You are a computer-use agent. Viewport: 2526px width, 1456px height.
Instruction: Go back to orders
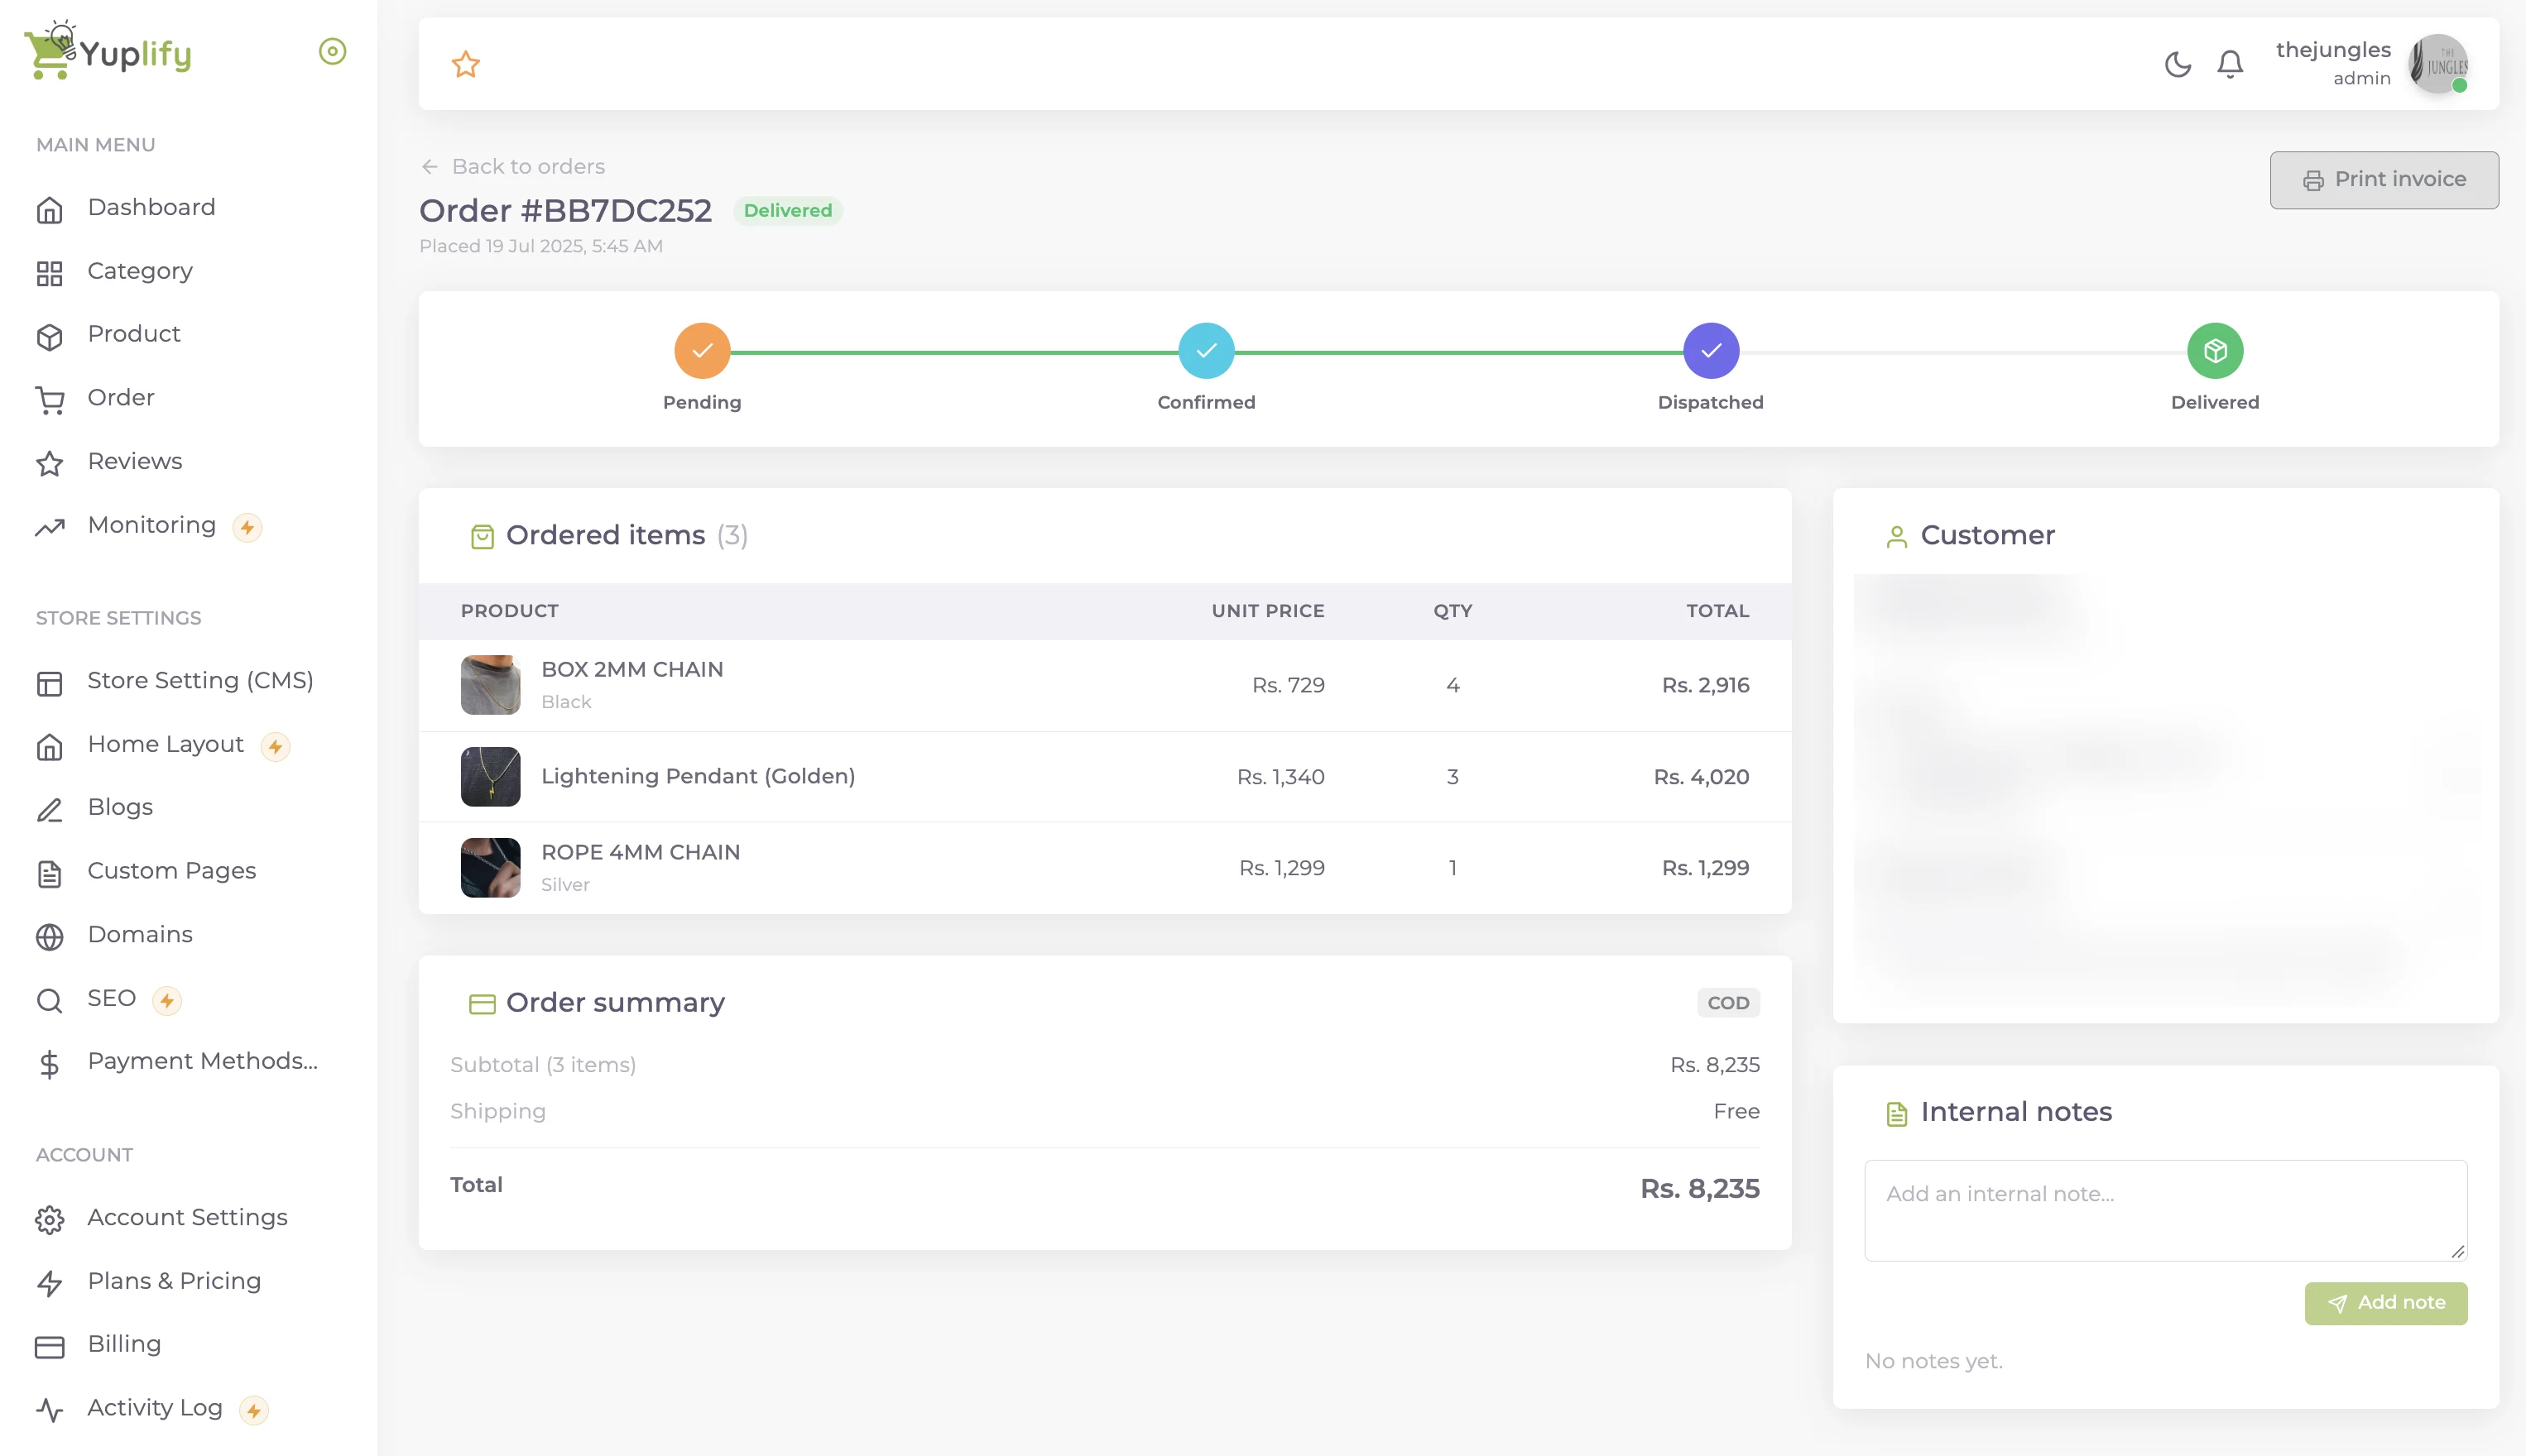[513, 166]
